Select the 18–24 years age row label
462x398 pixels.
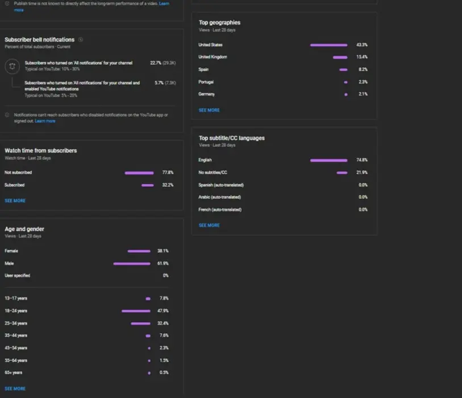(16, 311)
